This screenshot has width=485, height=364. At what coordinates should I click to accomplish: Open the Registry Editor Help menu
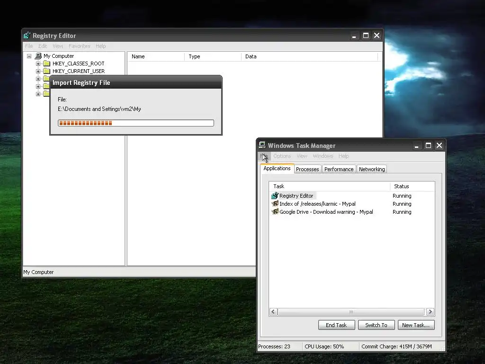point(101,46)
